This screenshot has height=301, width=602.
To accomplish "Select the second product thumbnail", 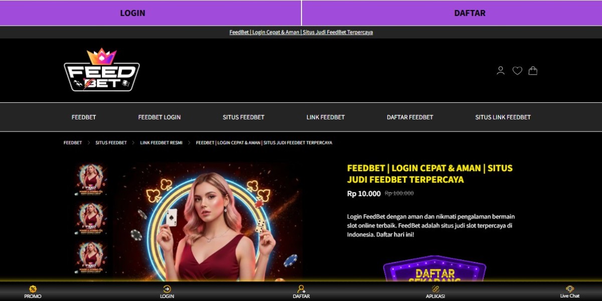I will pos(91,219).
